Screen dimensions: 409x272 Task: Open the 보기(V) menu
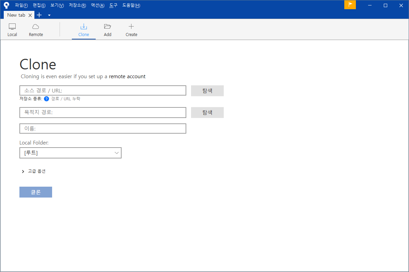tap(57, 5)
